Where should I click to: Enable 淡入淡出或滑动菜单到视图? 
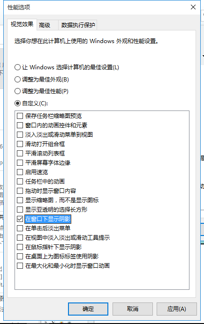tap(20, 134)
